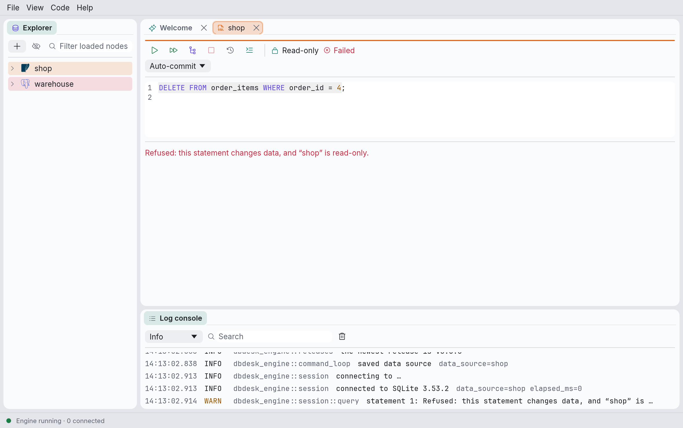Select the shop data source row
The image size is (683, 428).
coord(70,69)
